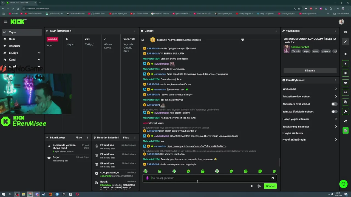Click the stream category thumbnail image

click(287, 49)
